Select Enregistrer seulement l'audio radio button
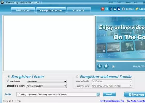 click(77, 76)
